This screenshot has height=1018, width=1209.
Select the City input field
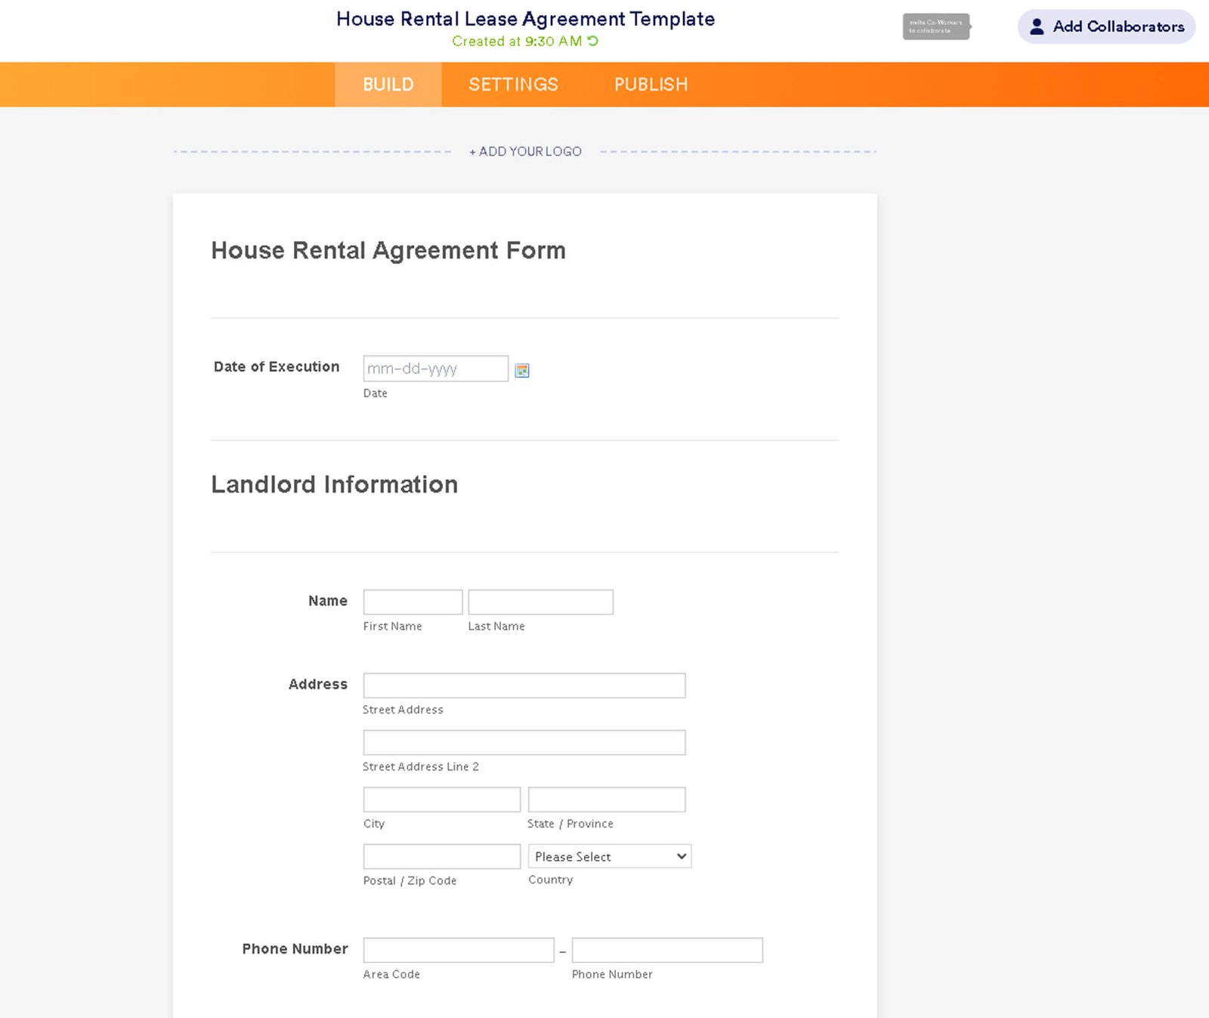[442, 800]
